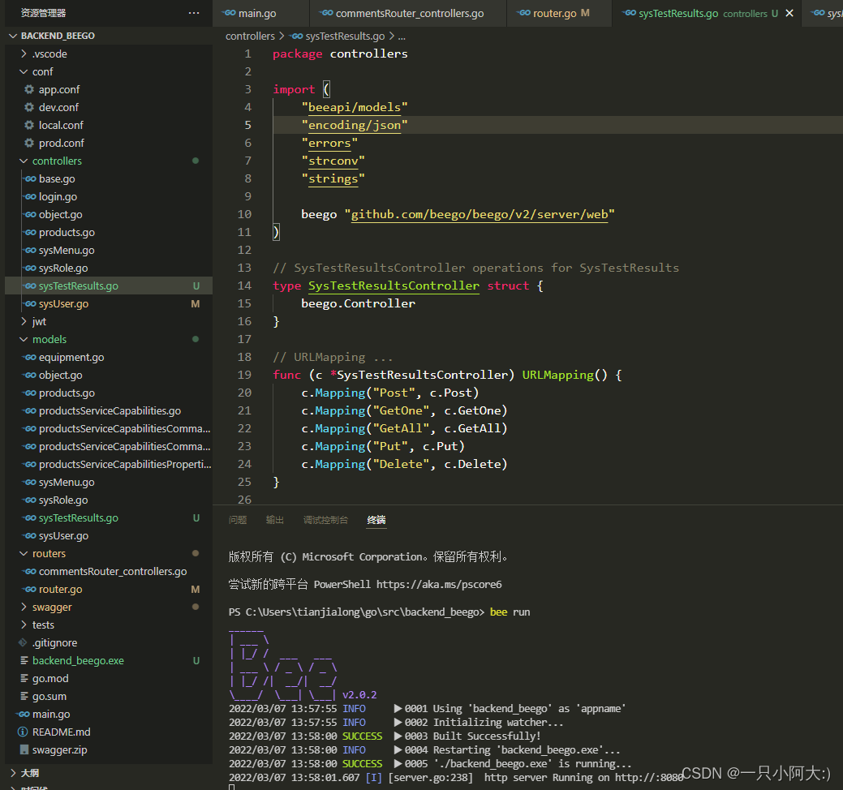Click Go icon of controllers sysRole.go
This screenshot has height=790, width=843.
[x=29, y=268]
